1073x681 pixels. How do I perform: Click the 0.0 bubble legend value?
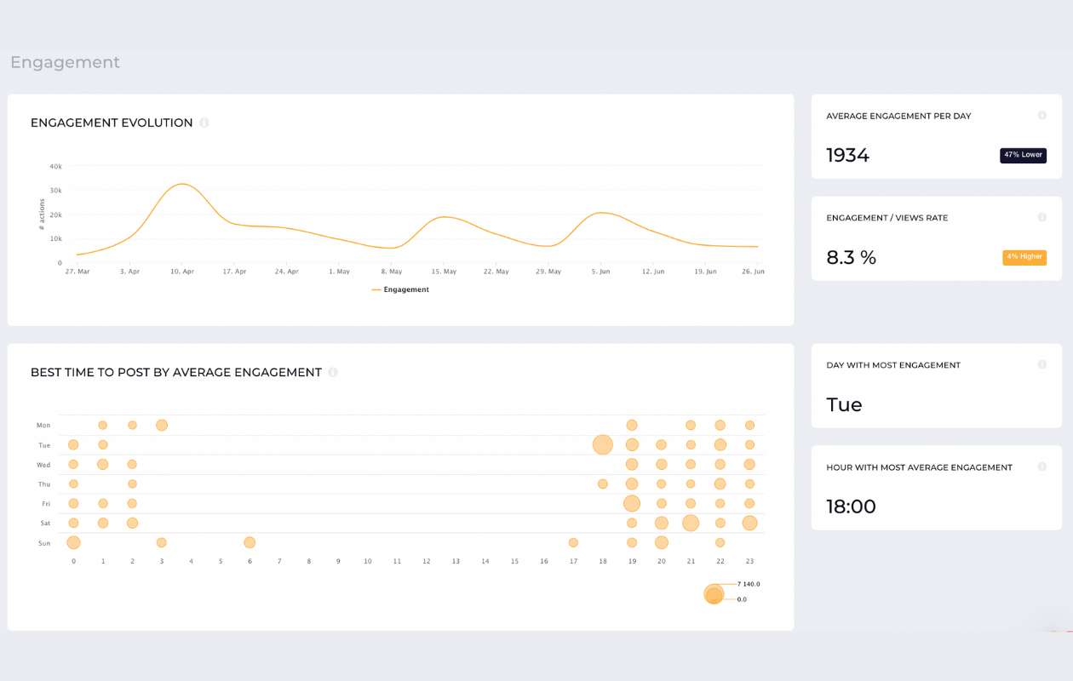coord(742,599)
